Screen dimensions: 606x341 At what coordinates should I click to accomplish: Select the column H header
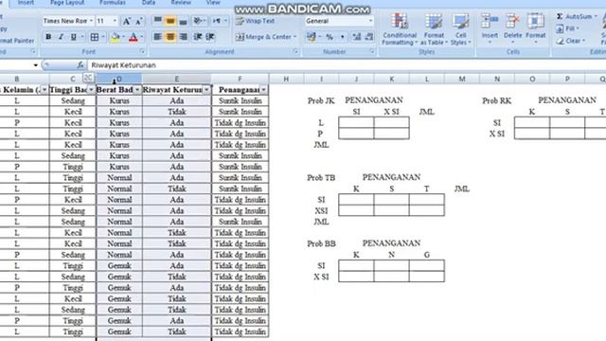click(286, 79)
